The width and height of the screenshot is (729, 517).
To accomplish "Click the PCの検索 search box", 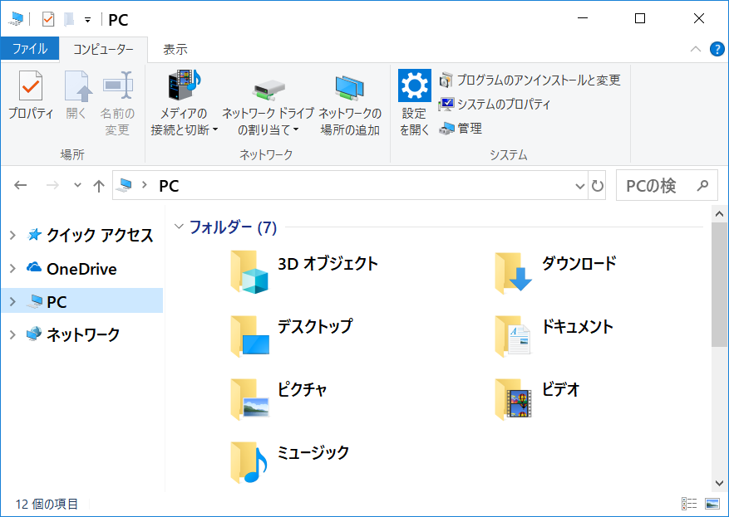I will pyautogui.click(x=657, y=187).
